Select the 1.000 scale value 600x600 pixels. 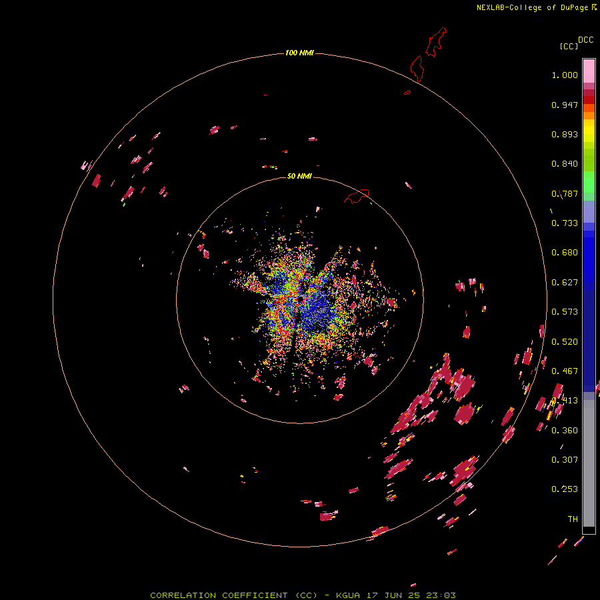(565, 75)
